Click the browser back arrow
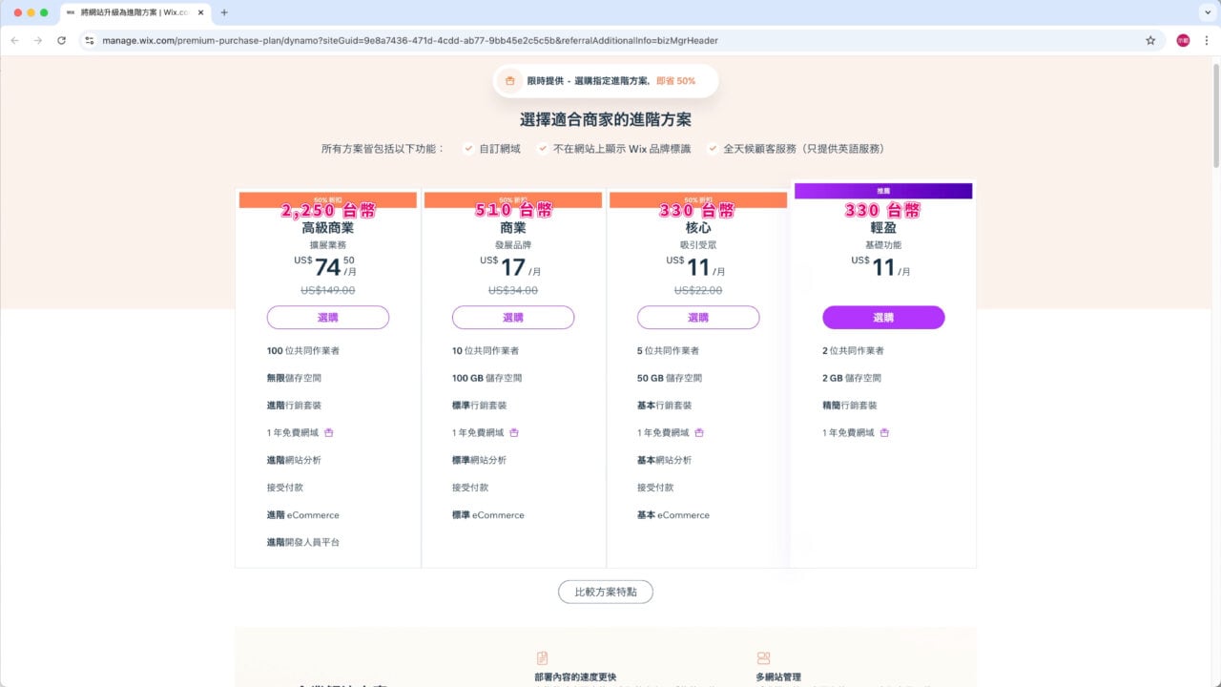Image resolution: width=1221 pixels, height=687 pixels. click(x=14, y=40)
